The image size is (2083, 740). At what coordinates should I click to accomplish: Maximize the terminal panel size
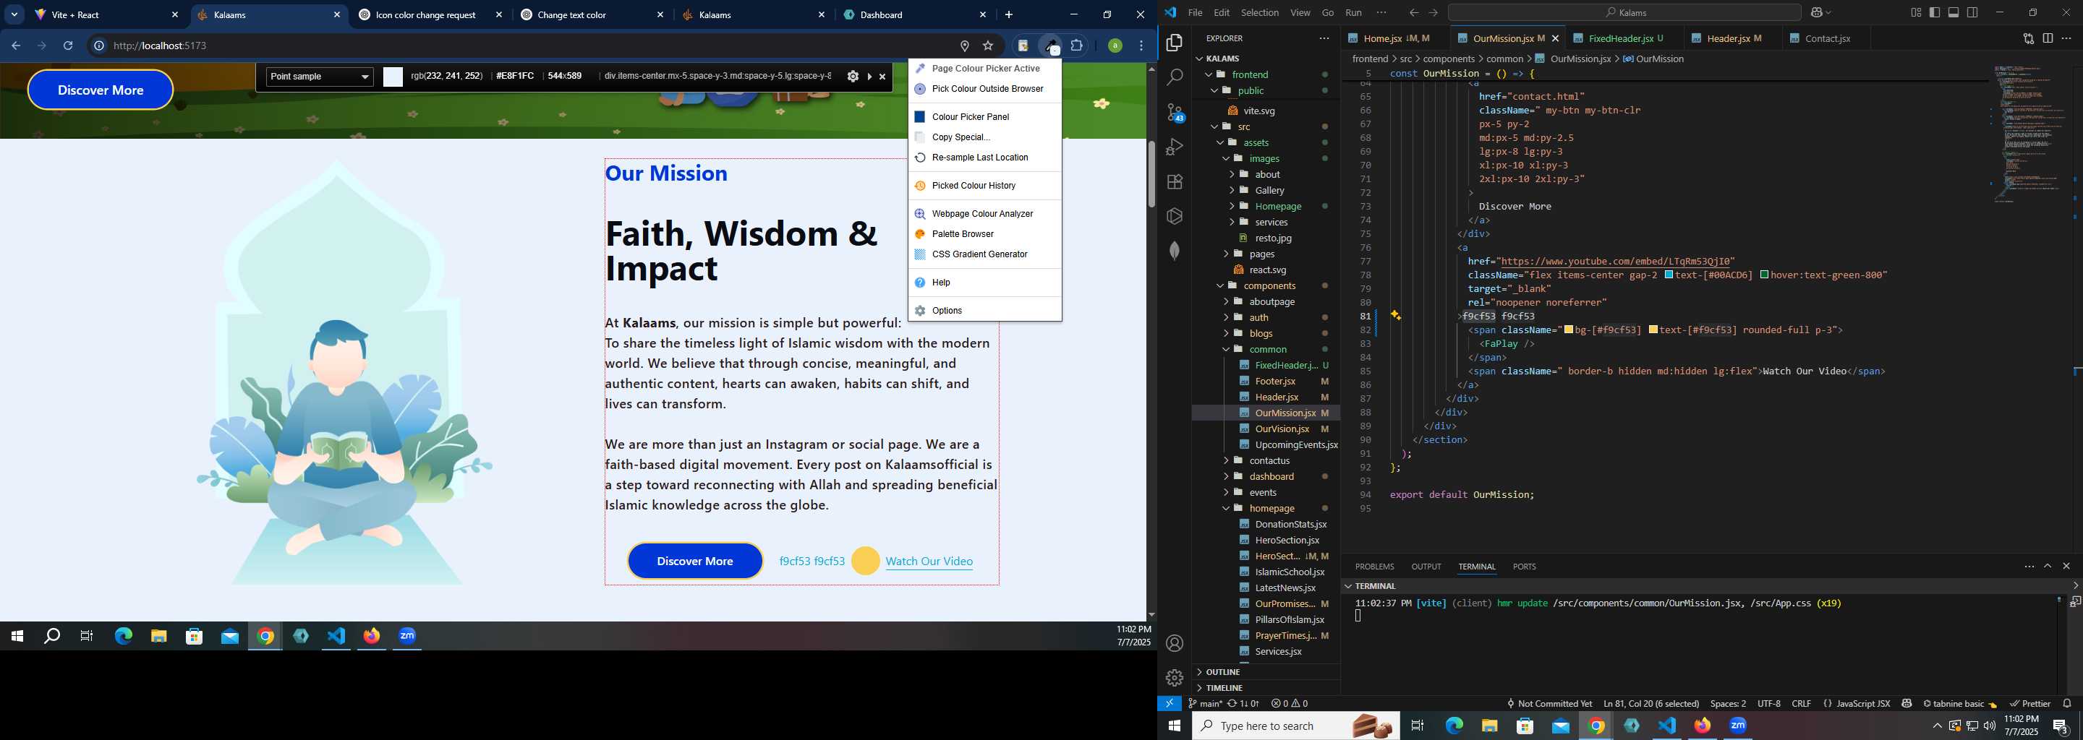click(x=2048, y=567)
